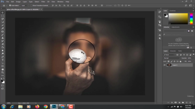Open the Filter menu

click(43, 2)
